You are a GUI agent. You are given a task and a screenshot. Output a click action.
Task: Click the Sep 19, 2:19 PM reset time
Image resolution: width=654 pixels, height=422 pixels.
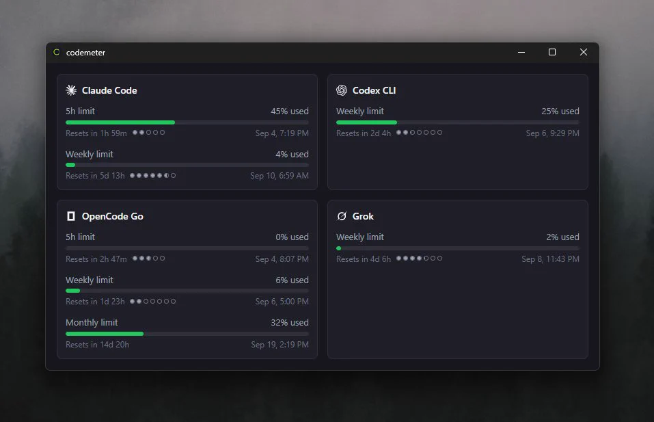(280, 344)
